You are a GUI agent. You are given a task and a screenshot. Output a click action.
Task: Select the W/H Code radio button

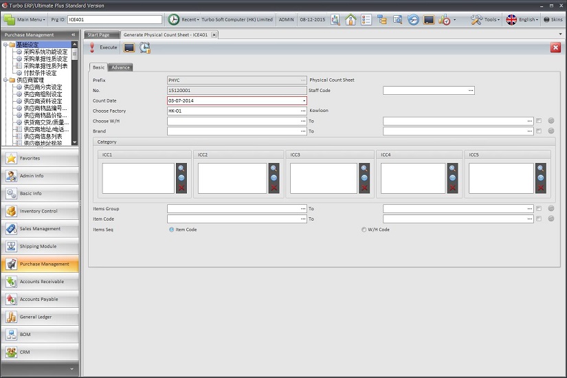click(364, 230)
